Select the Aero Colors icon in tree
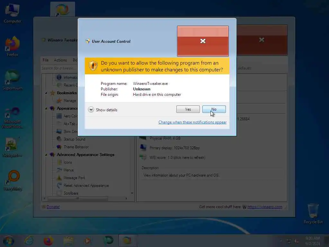 tap(59, 116)
